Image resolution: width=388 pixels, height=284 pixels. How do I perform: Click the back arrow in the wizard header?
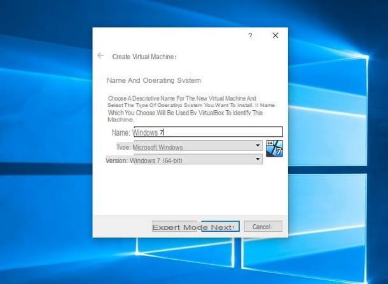coord(100,55)
